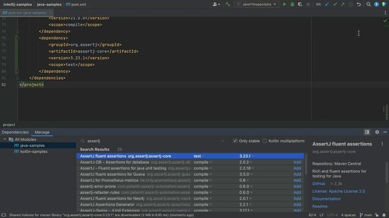389x218 pixels.
Task: Open Git history clock icon
Action: (x=351, y=4)
